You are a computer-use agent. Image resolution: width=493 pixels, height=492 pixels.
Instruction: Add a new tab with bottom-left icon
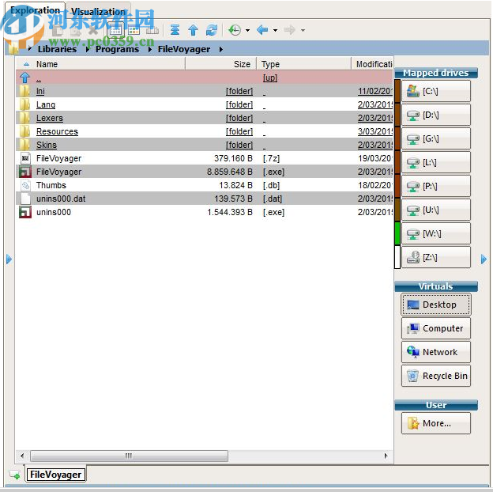pos(15,475)
